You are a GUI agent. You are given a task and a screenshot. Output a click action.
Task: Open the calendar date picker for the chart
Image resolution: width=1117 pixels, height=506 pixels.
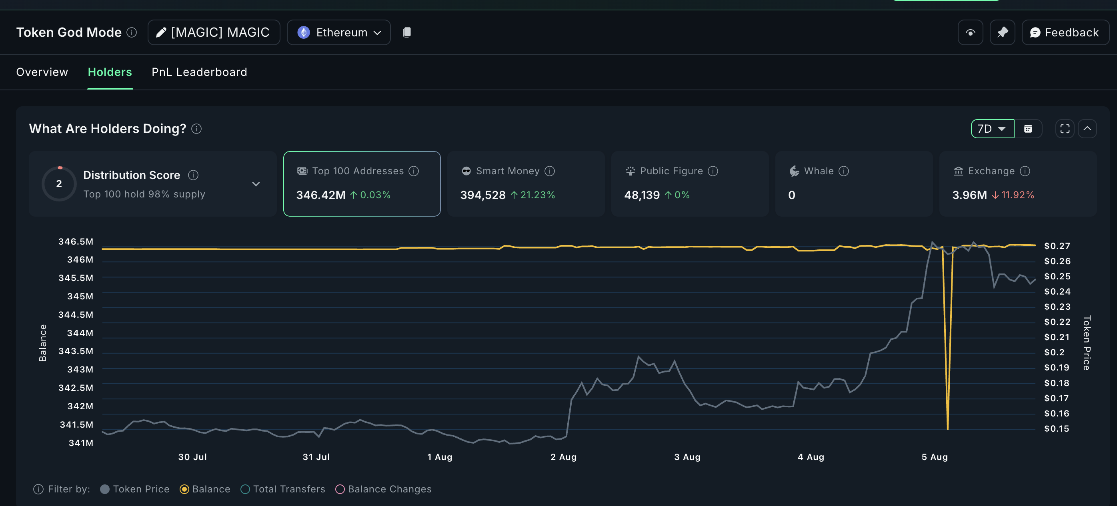coord(1029,128)
